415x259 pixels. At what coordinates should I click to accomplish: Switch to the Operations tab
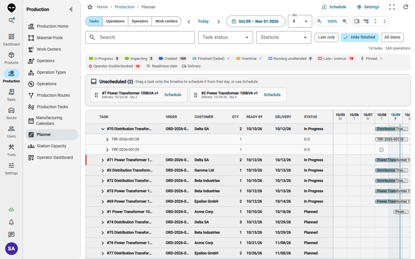click(115, 21)
